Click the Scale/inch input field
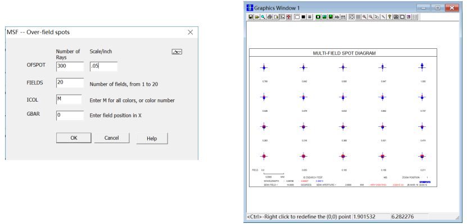467x224 pixels. (103, 66)
